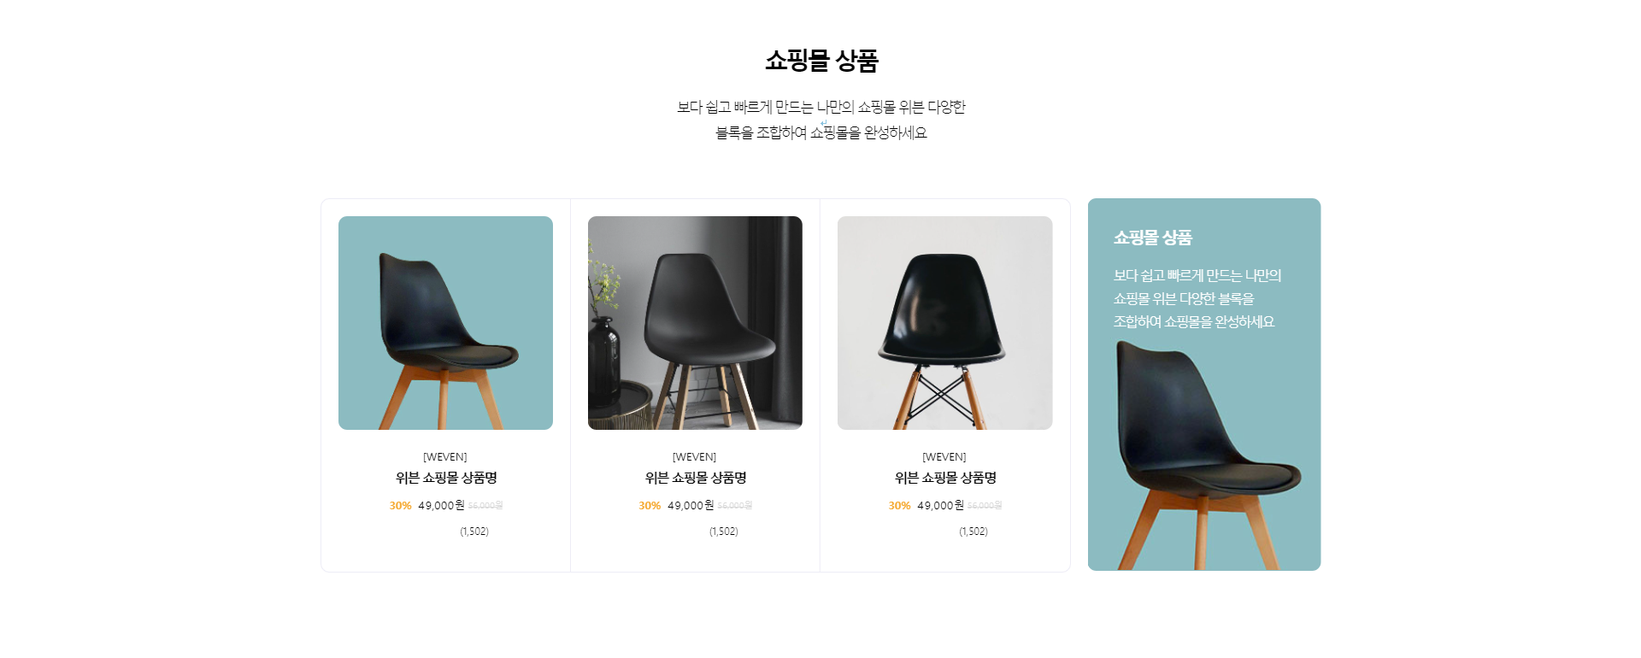Open the chair photo with vase and dark curtain

pyautogui.click(x=695, y=323)
